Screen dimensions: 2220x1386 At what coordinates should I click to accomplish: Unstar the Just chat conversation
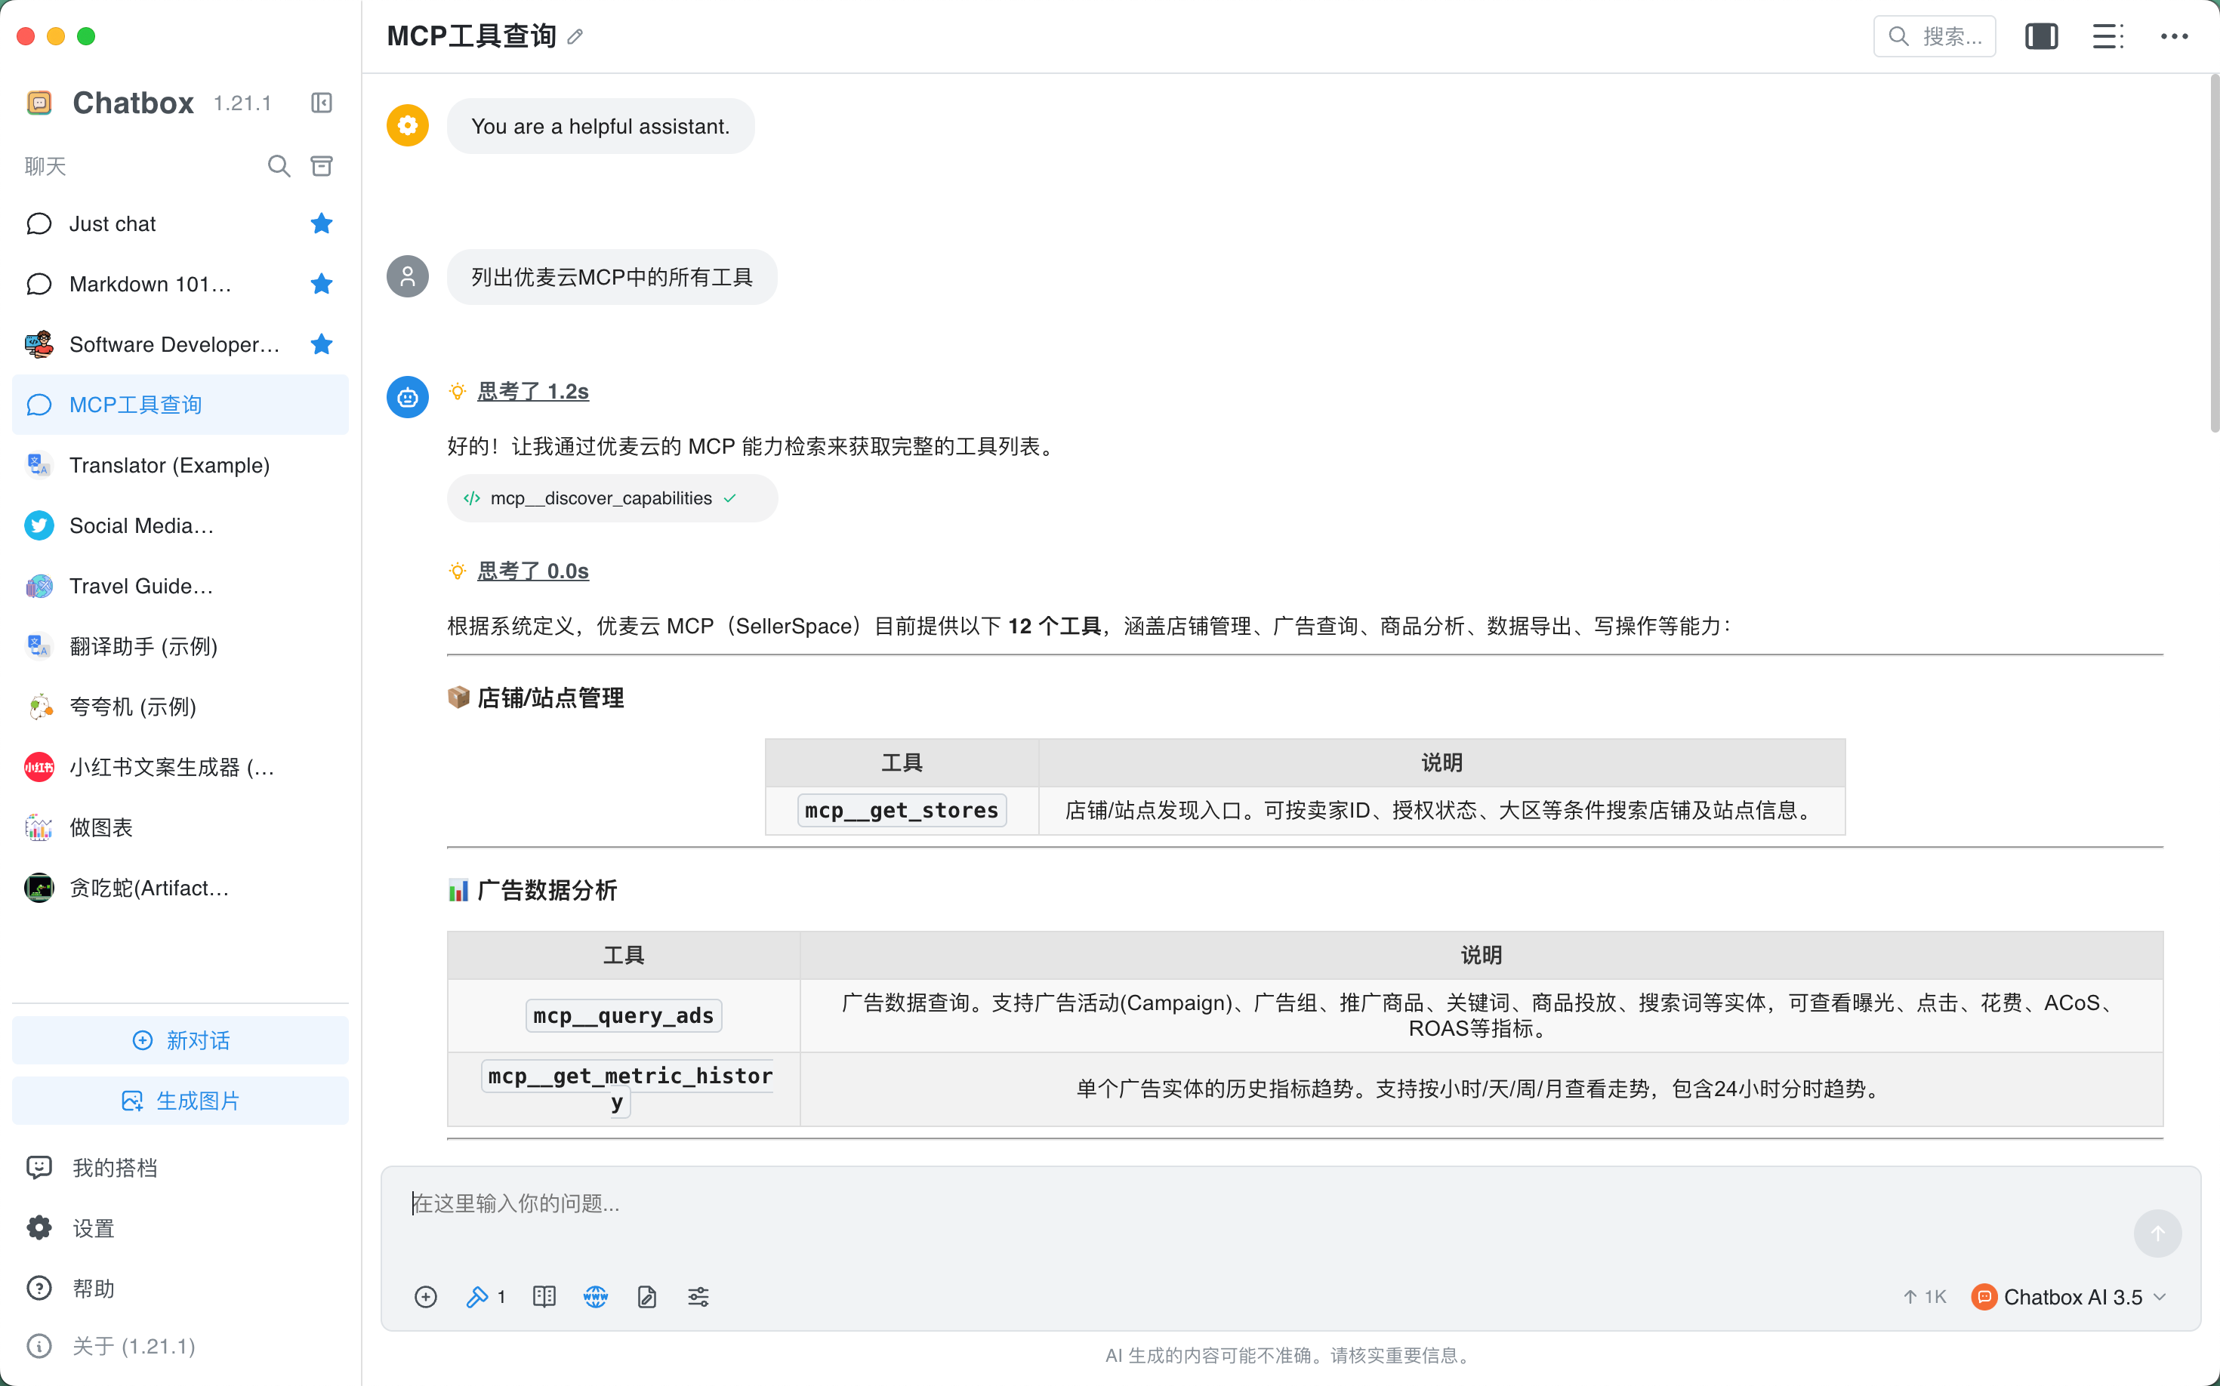(321, 223)
